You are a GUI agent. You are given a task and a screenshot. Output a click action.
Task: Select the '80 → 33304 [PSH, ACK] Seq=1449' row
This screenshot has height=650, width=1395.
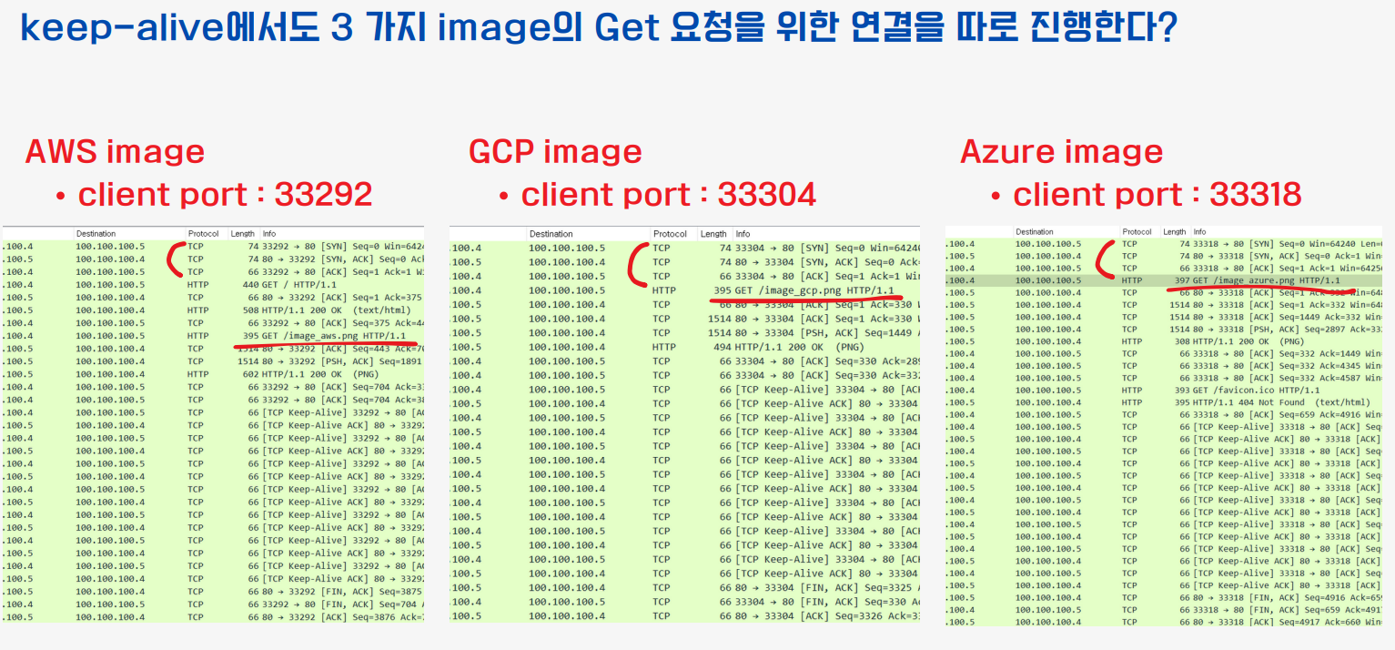(684, 332)
